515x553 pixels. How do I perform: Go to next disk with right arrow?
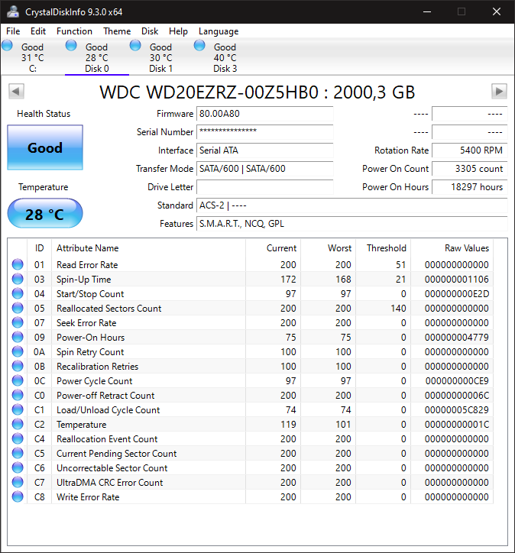pyautogui.click(x=499, y=92)
